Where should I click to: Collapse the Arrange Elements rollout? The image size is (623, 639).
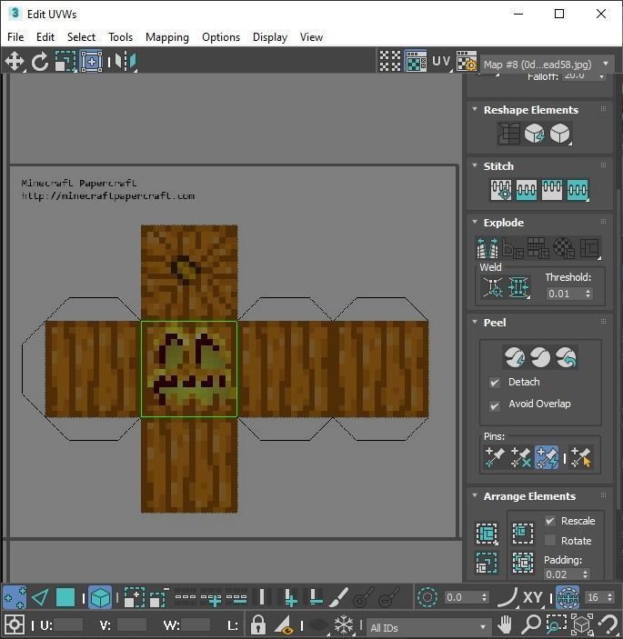click(x=475, y=495)
